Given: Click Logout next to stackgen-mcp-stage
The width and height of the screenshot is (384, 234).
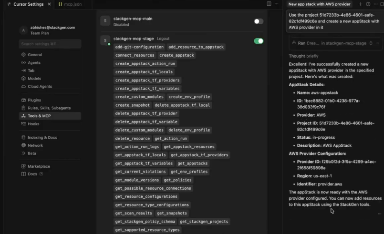Looking at the screenshot, I should click(163, 39).
